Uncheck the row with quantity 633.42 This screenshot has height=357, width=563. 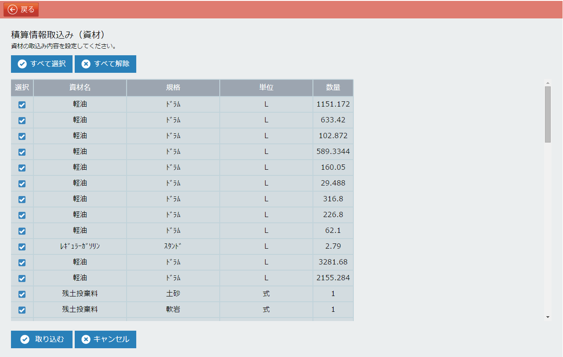[22, 121]
